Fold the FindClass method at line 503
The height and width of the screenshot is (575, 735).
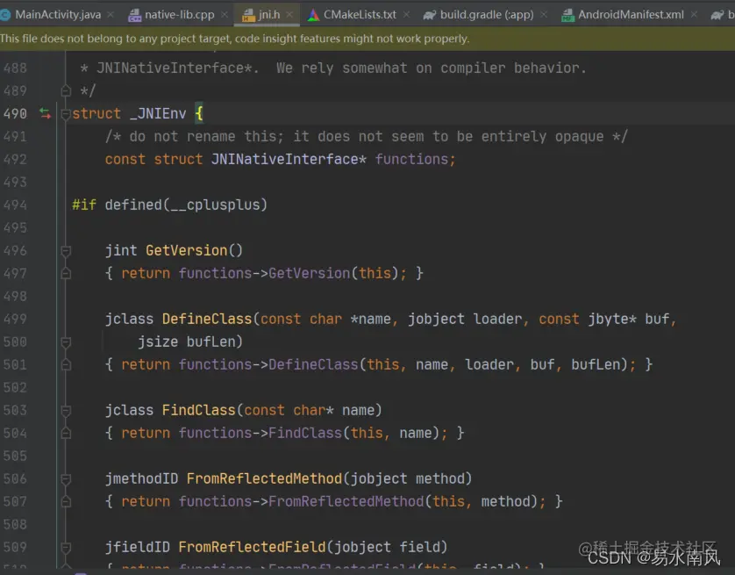click(66, 411)
